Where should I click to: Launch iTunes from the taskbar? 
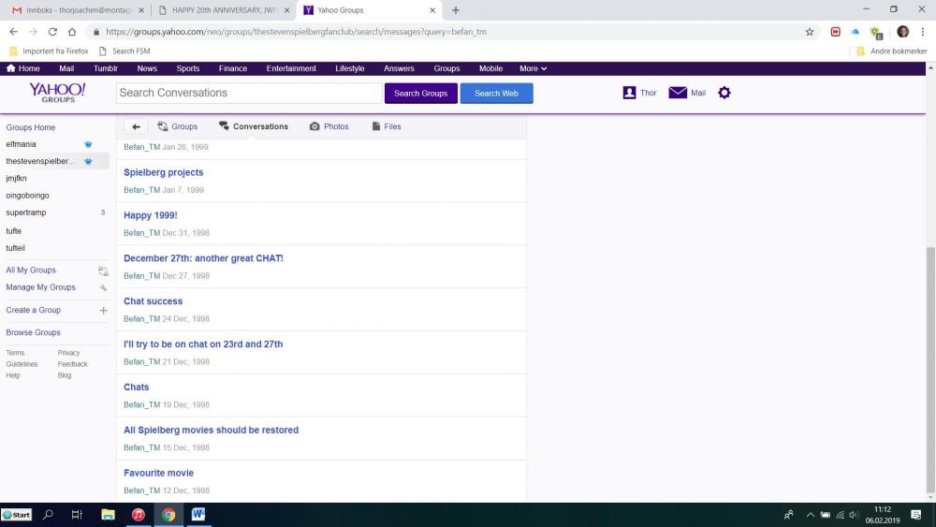click(138, 515)
